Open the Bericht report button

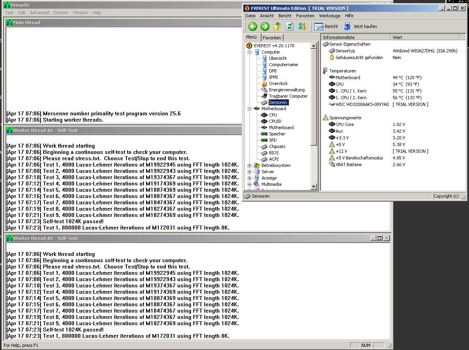(x=326, y=26)
